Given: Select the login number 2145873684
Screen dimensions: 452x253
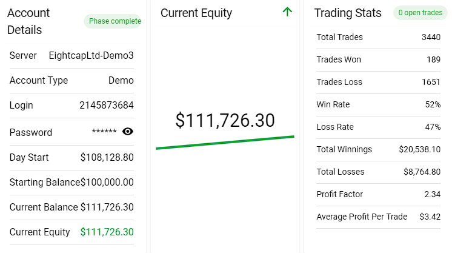Looking at the screenshot, I should coord(107,105).
